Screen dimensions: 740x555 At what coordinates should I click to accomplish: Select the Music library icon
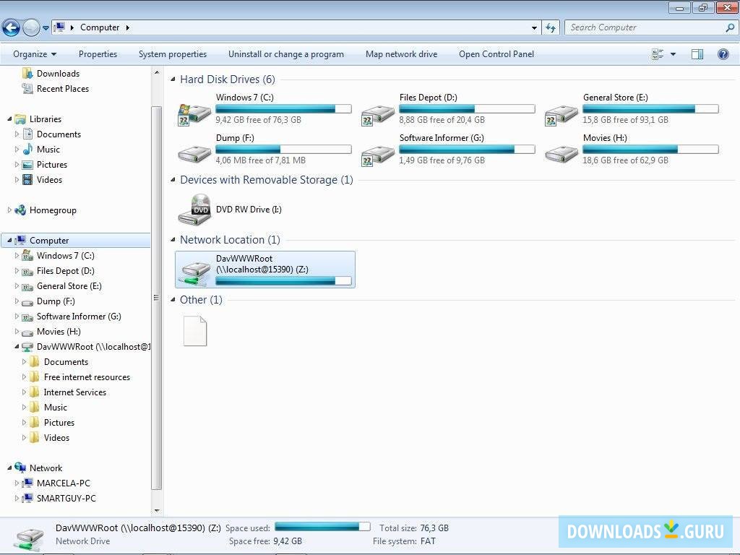(28, 149)
